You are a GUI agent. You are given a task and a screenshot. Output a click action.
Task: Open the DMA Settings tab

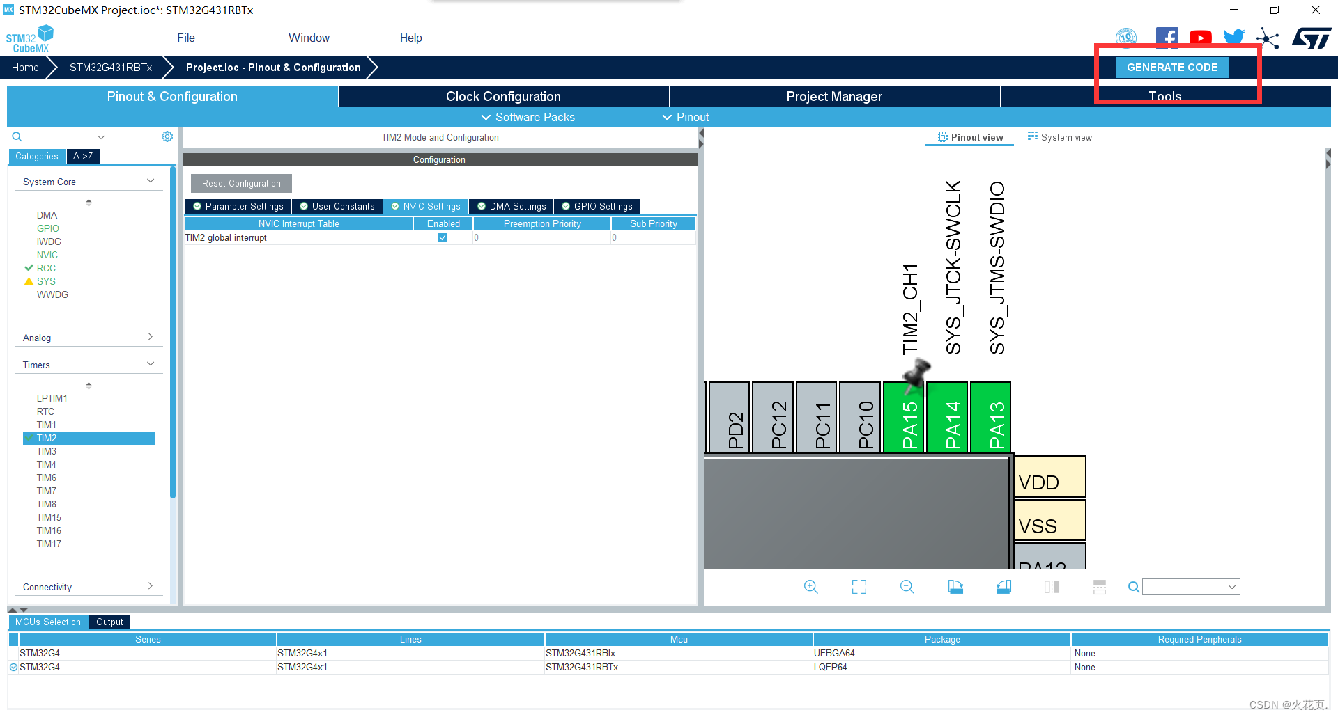tap(512, 206)
